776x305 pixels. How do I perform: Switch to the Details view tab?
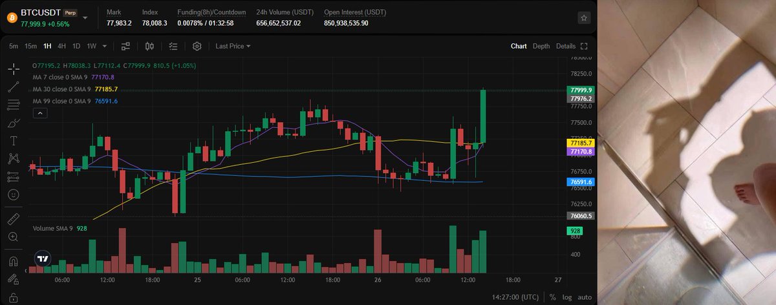[565, 47]
